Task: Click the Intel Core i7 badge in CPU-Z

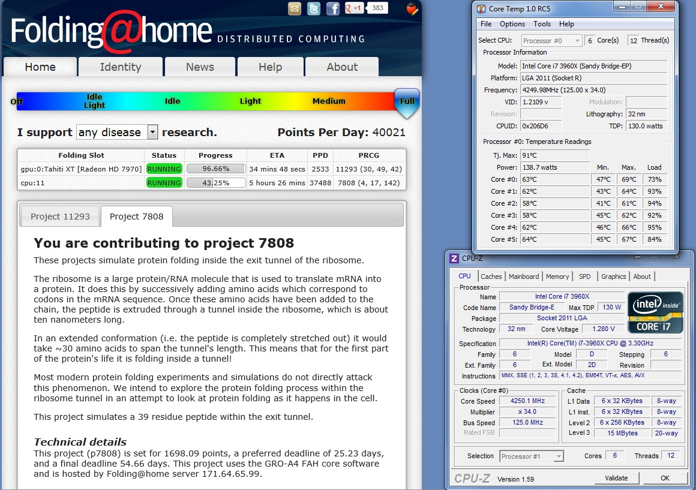Action: pos(655,312)
